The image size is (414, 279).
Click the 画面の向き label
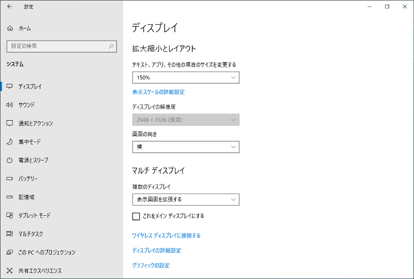pyautogui.click(x=144, y=134)
